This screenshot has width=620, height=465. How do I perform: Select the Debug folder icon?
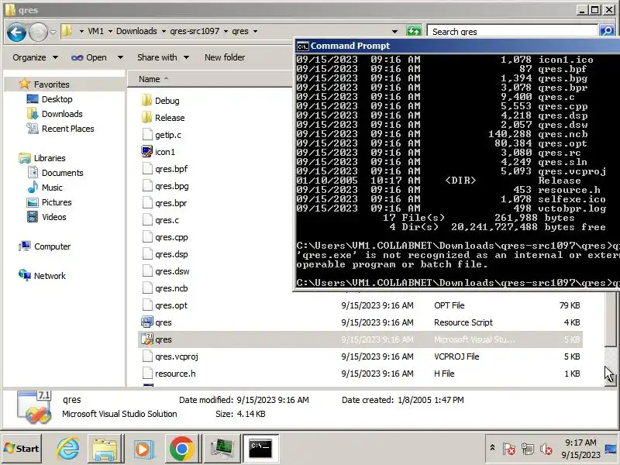pos(146,101)
